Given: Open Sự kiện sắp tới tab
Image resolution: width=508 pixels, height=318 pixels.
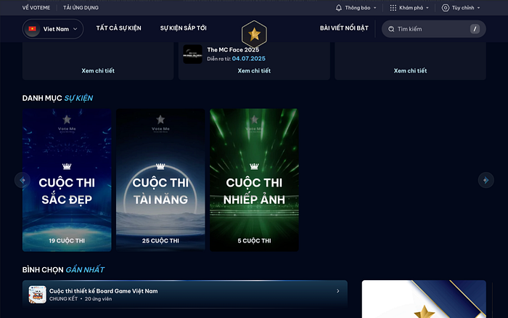Looking at the screenshot, I should point(183,28).
